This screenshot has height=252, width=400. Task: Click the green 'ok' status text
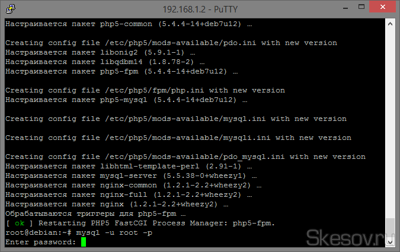point(20,223)
